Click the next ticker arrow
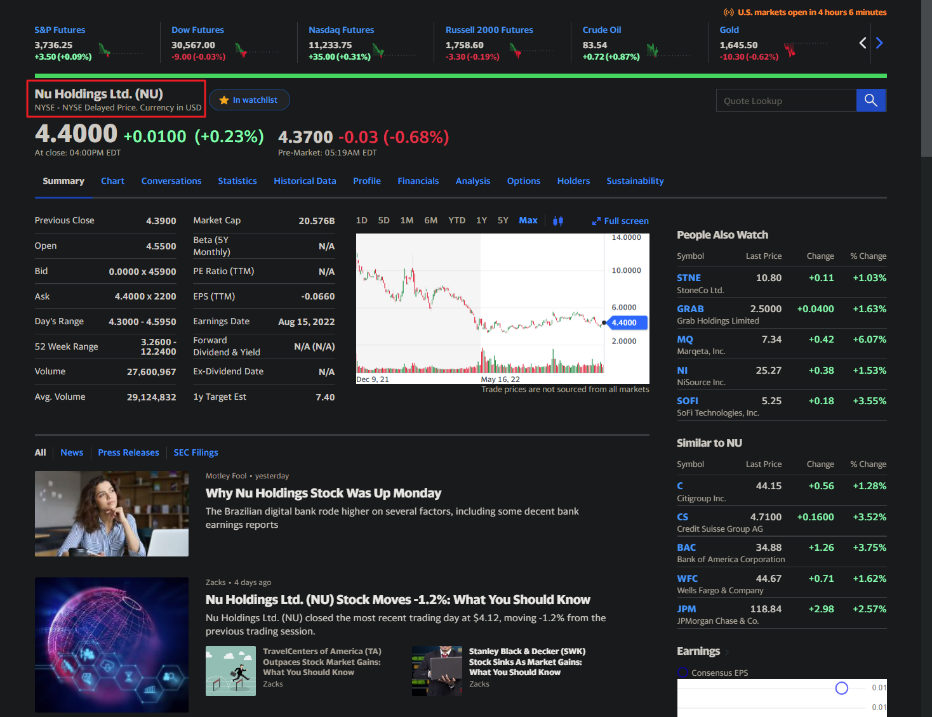Image resolution: width=932 pixels, height=717 pixels. pos(879,43)
